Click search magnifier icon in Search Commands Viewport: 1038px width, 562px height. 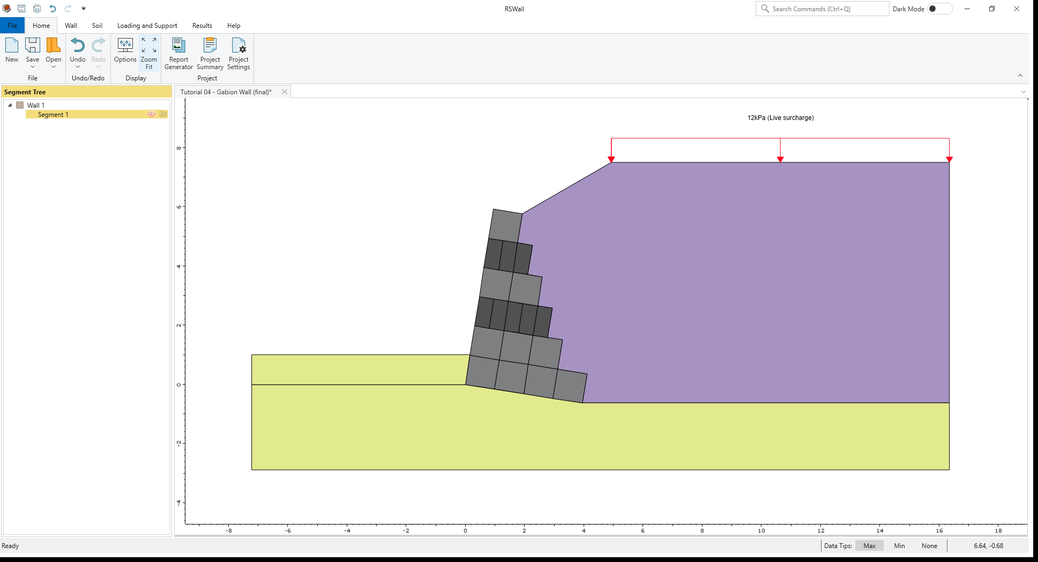click(765, 9)
